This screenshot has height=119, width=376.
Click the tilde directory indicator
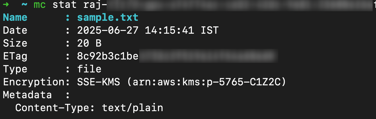pyautogui.click(x=25, y=5)
